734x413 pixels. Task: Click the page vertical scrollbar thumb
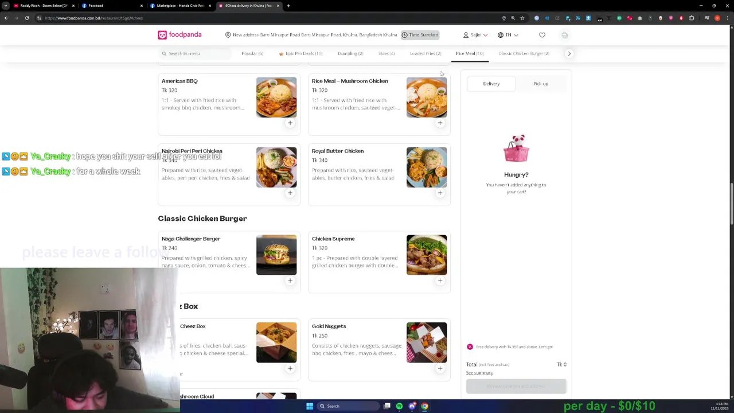731,204
